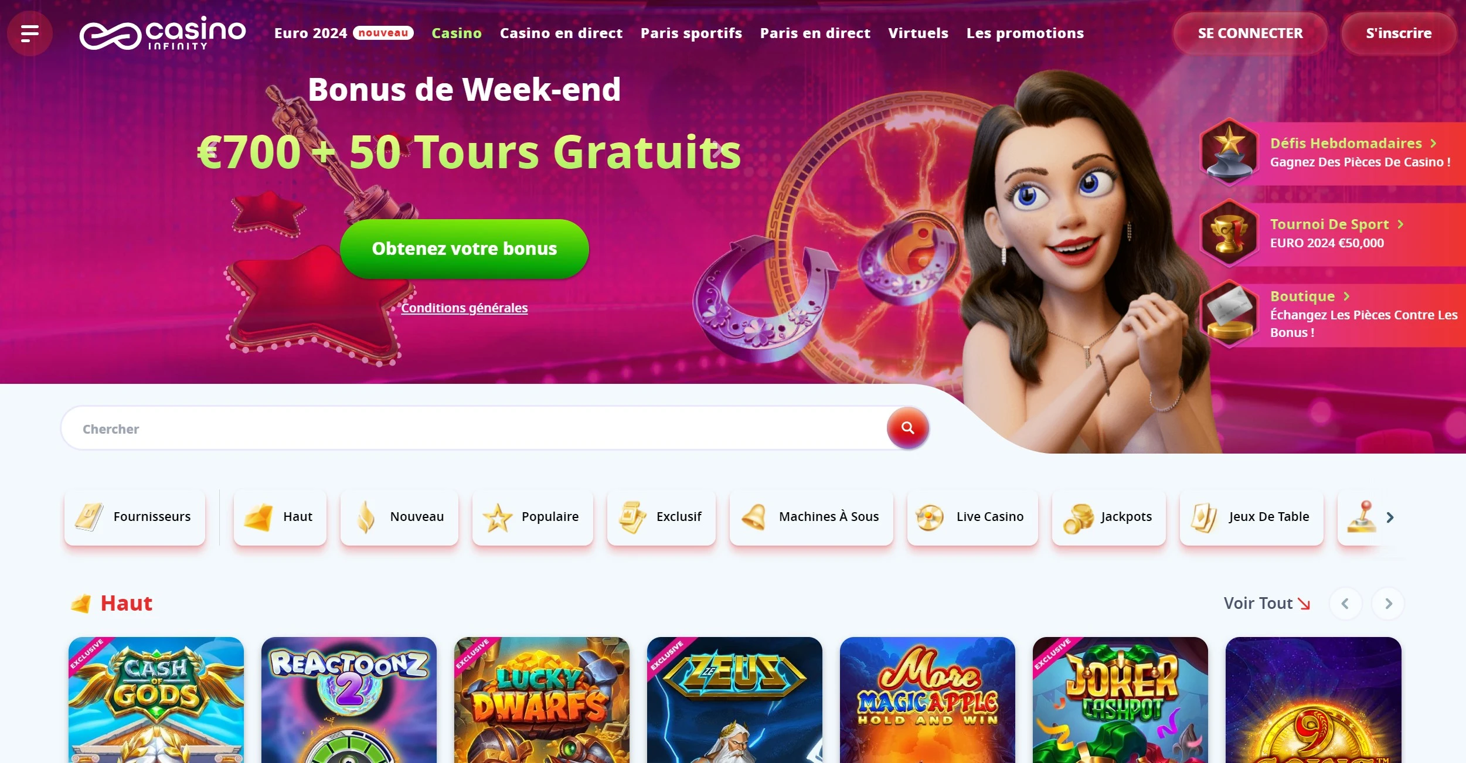Focus the Chercher search field

coord(475,428)
